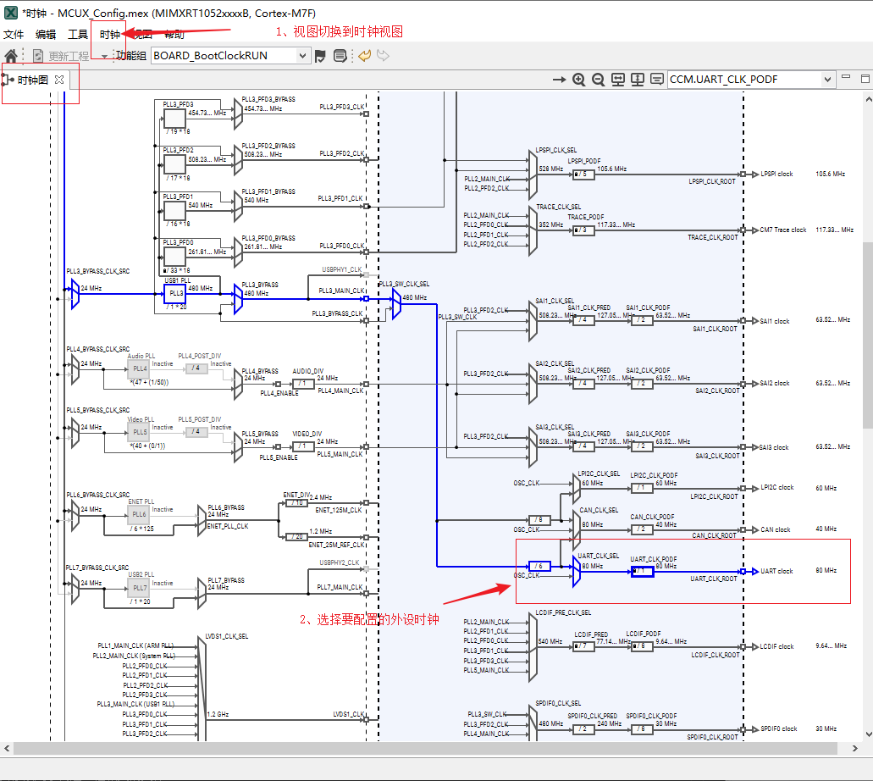Zoom in on the clock diagram
Viewport: 873px width, 781px height.
pyautogui.click(x=579, y=79)
